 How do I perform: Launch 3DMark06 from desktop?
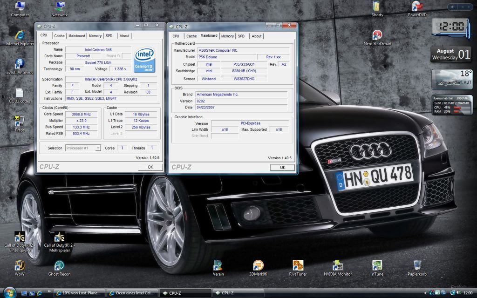click(258, 268)
